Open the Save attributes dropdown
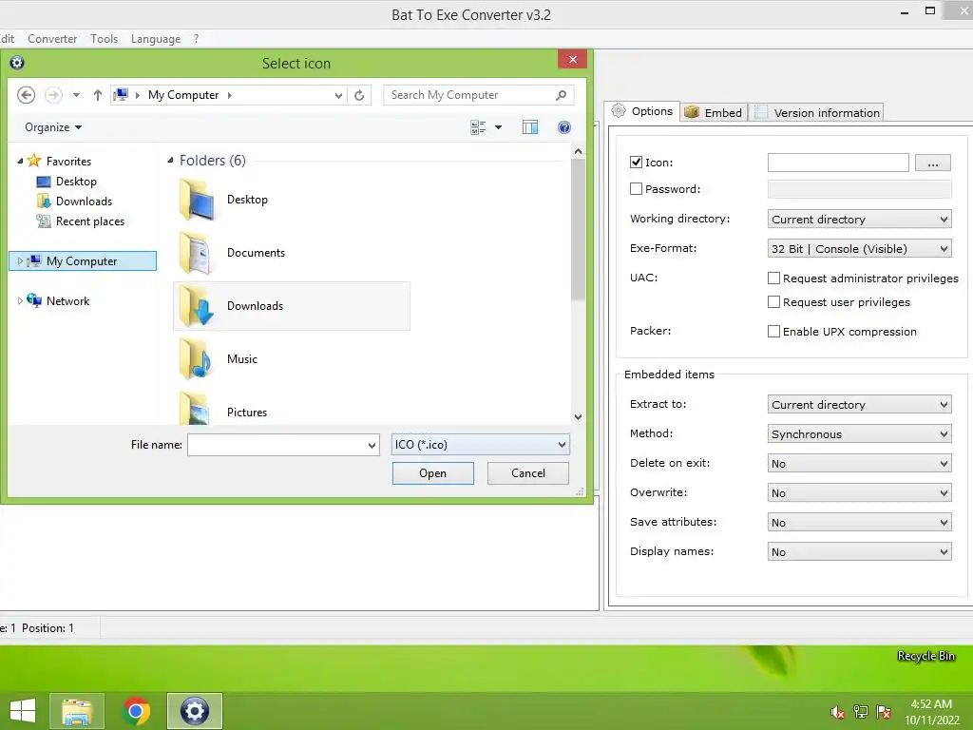 (x=859, y=523)
